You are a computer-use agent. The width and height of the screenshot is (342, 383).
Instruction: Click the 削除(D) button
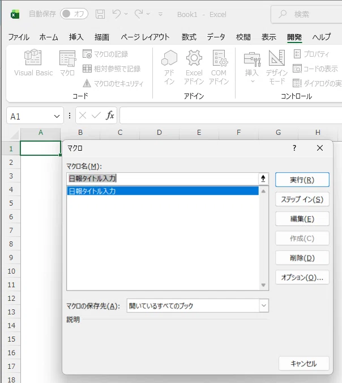[302, 258]
